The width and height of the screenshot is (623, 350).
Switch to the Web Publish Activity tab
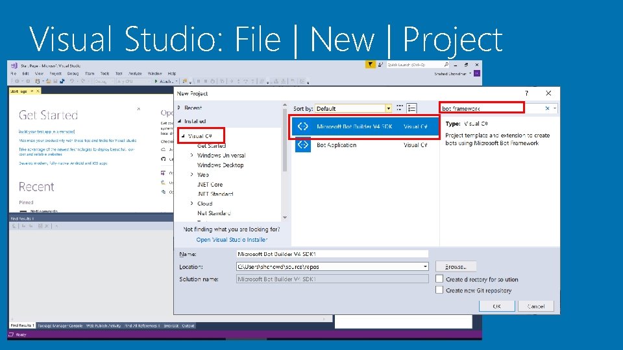click(103, 325)
